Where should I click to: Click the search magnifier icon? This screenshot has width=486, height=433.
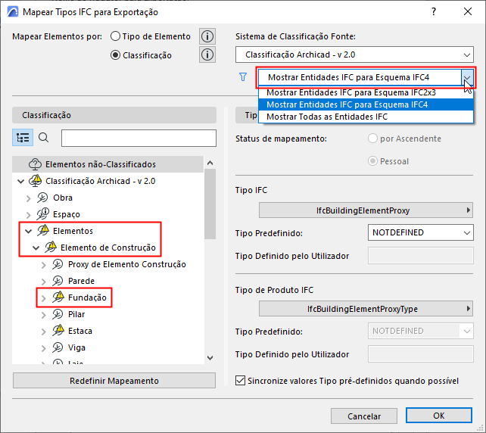click(44, 137)
